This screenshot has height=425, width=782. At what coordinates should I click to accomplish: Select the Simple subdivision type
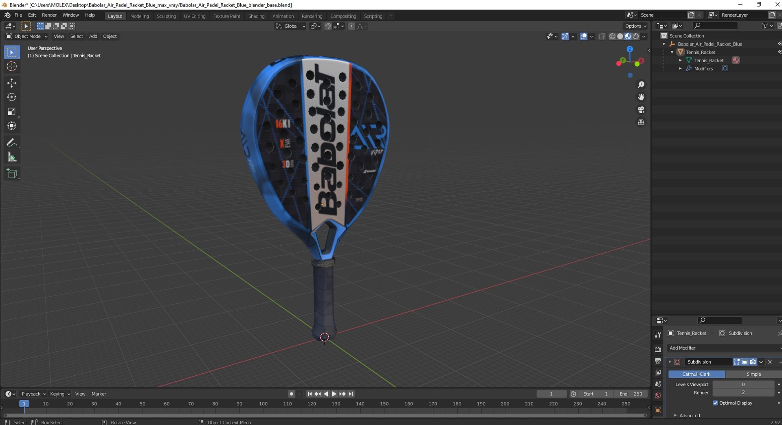[753, 374]
